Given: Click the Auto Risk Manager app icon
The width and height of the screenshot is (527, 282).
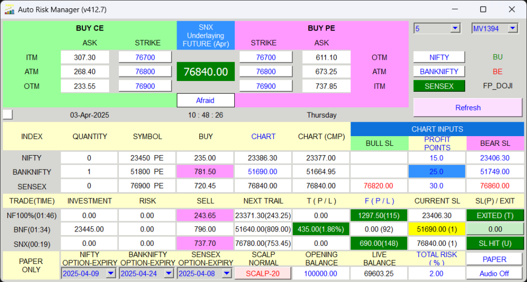Looking at the screenshot, I should point(9,10).
